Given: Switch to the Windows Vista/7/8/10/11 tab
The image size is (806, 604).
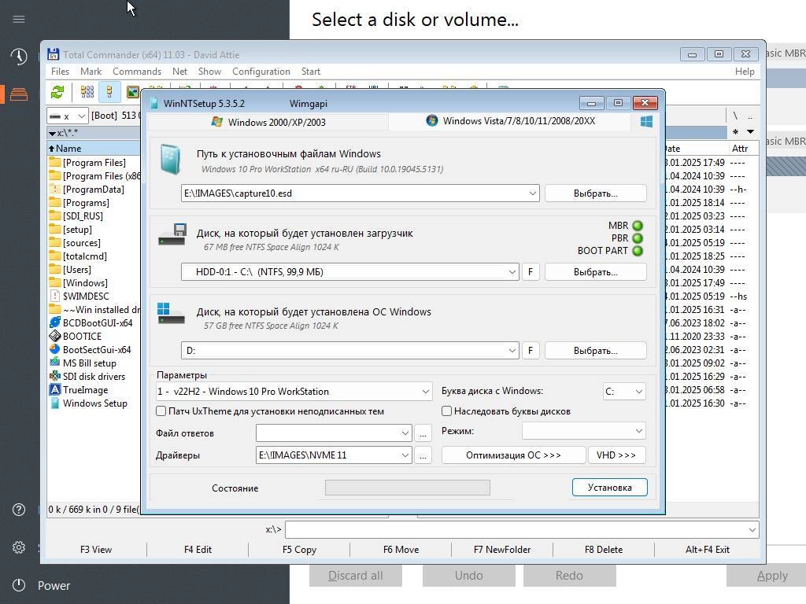Looking at the screenshot, I should click(x=510, y=121).
